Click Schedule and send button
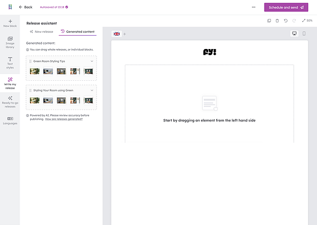 (286, 7)
